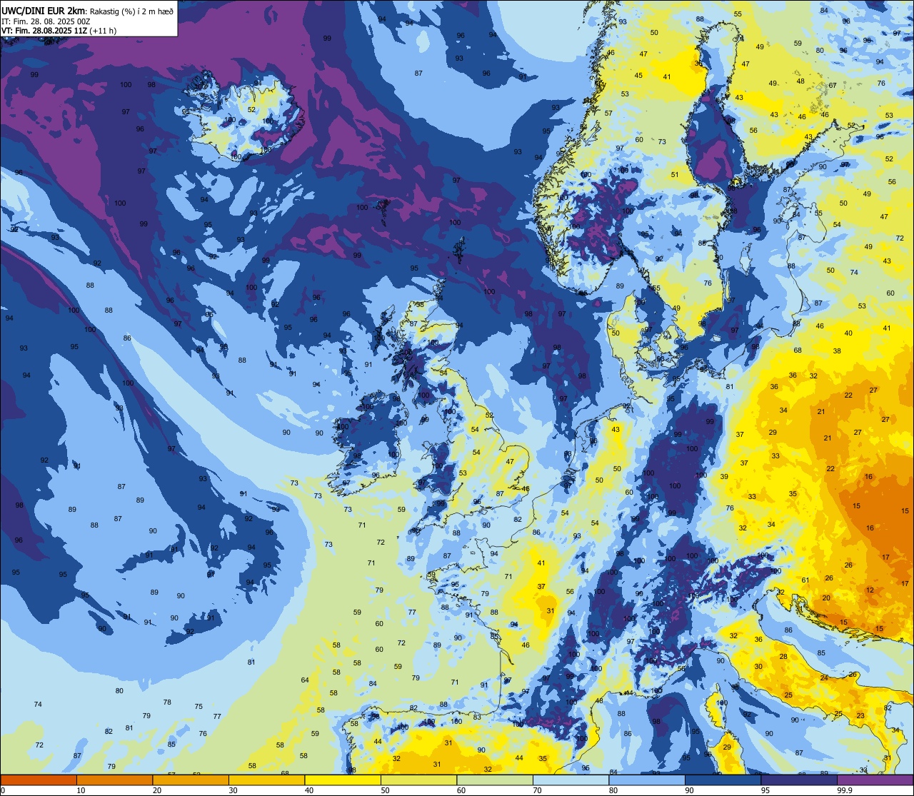This screenshot has width=914, height=796.
Task: Click the 0–10 dark orange legend swatch
Action: tap(39, 780)
